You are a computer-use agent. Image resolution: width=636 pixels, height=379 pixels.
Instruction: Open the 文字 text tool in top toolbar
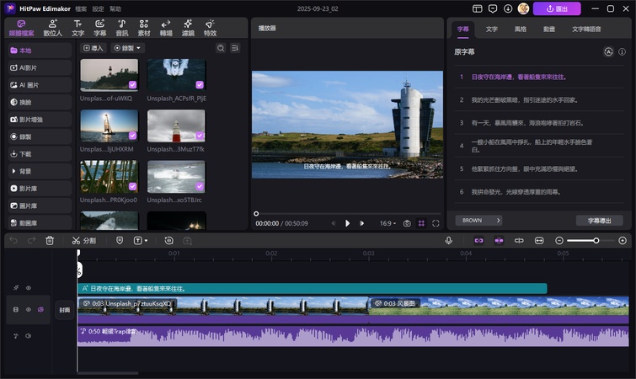[x=77, y=28]
